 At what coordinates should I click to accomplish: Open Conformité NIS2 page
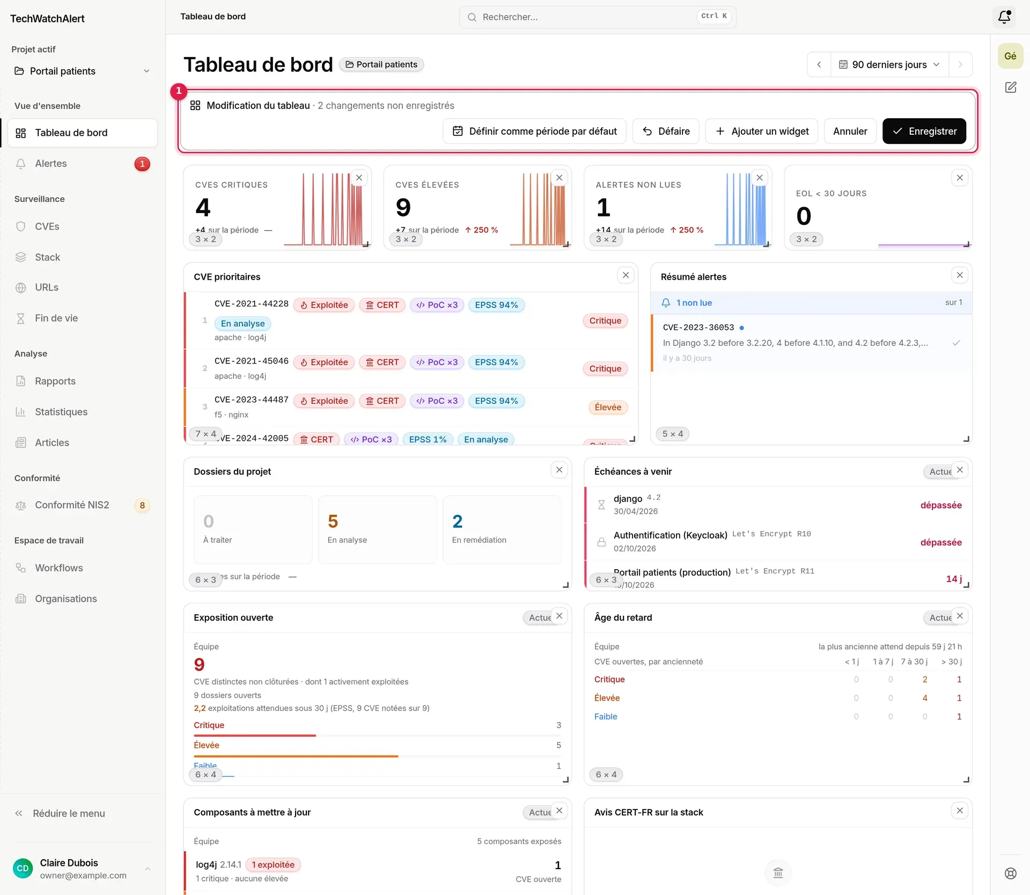(82, 505)
